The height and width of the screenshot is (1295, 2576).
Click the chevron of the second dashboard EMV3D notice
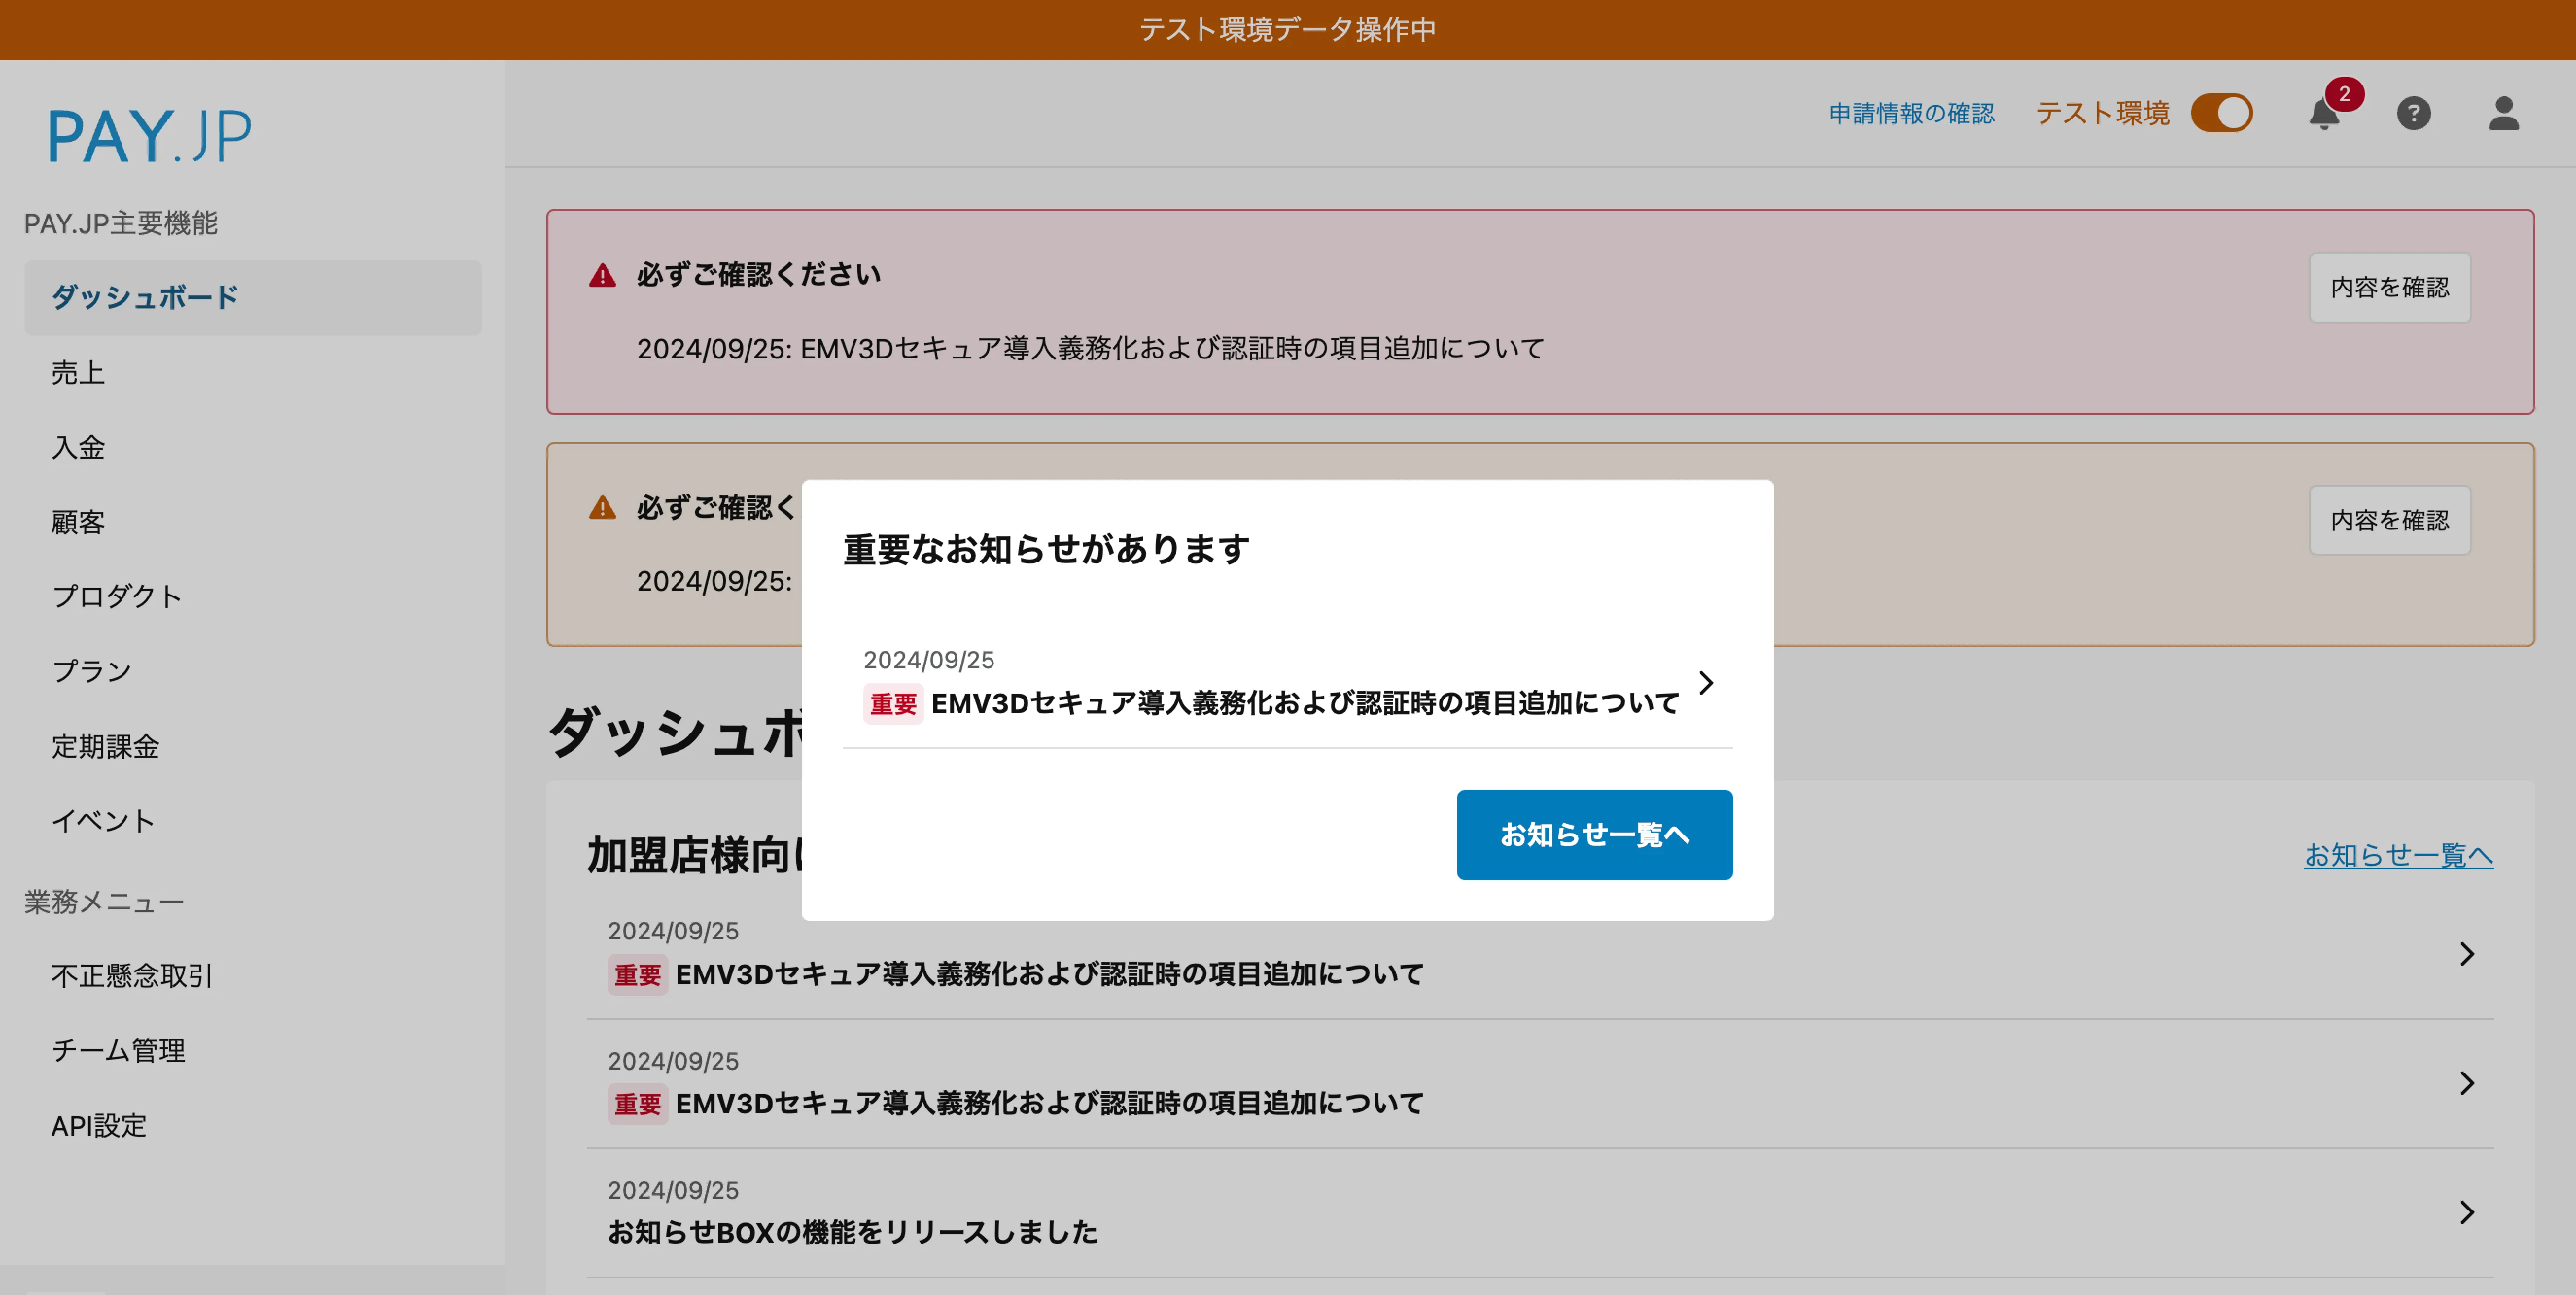click(x=2467, y=1083)
